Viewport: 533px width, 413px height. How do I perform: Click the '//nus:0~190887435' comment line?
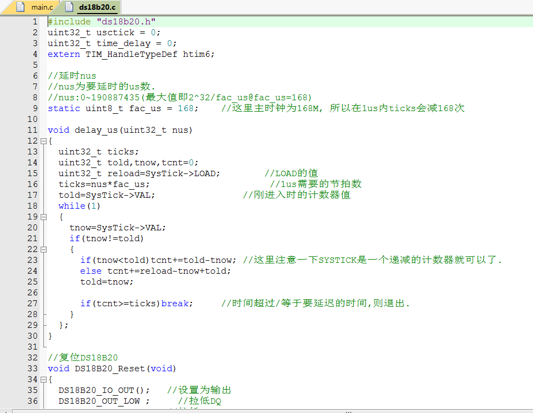point(180,98)
